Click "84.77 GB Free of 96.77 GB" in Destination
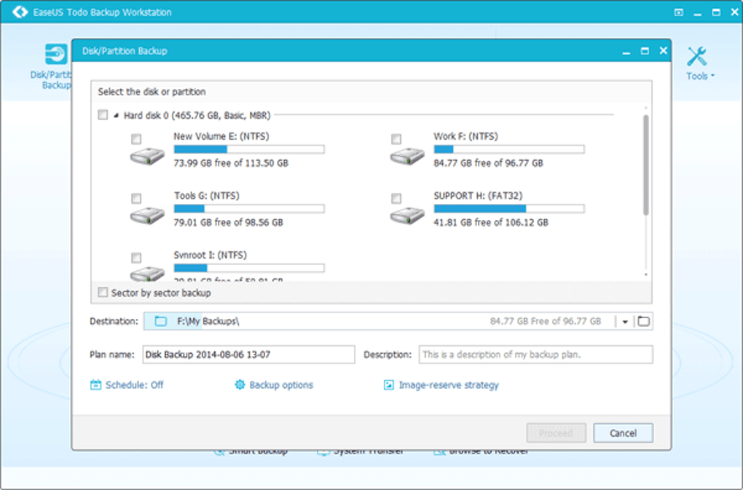This screenshot has height=490, width=743. click(x=546, y=322)
